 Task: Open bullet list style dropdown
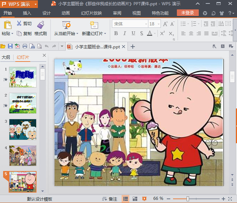coord(188,24)
